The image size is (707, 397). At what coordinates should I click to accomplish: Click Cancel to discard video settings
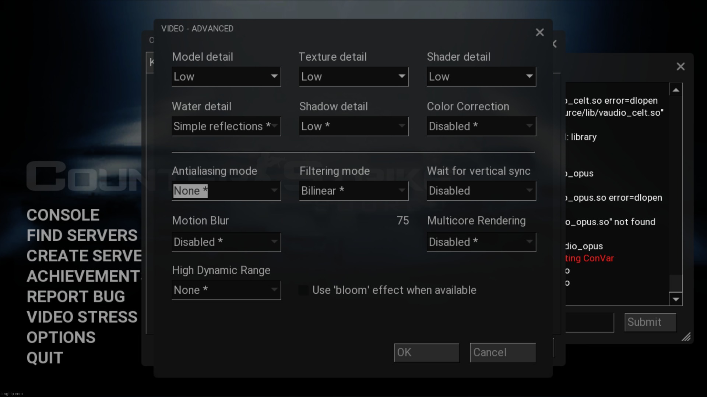pos(502,352)
